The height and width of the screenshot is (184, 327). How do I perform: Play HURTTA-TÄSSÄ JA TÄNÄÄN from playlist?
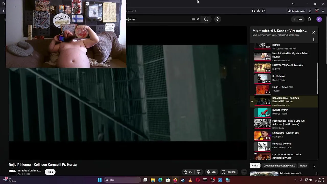[x=284, y=68]
